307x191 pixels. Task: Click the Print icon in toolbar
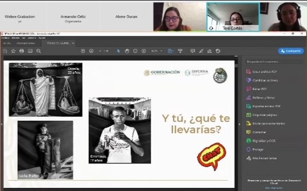pyautogui.click(x=21, y=51)
